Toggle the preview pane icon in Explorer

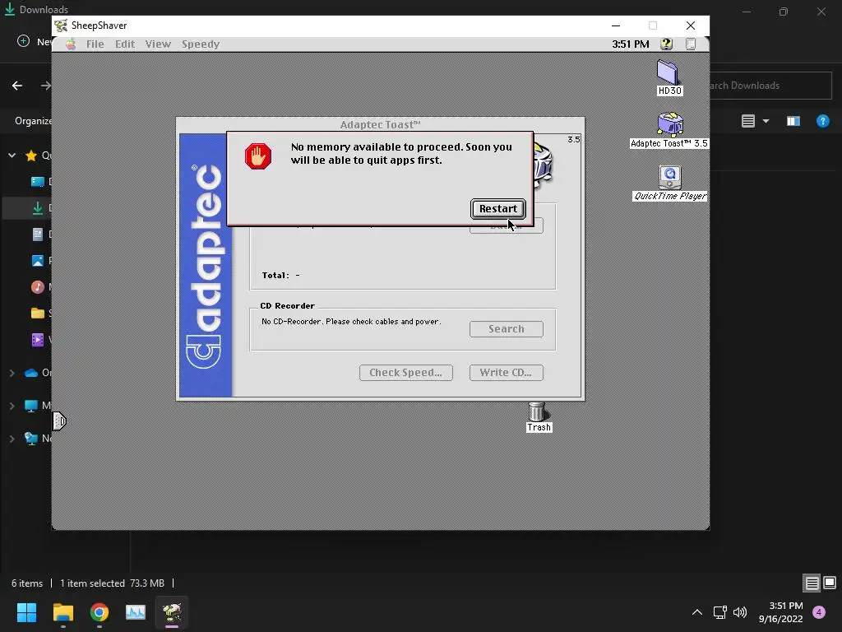pos(793,121)
